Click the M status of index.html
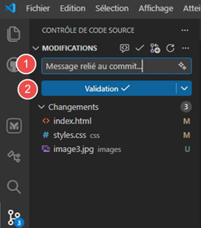Screen dimensions: 201x228 coord(187,121)
